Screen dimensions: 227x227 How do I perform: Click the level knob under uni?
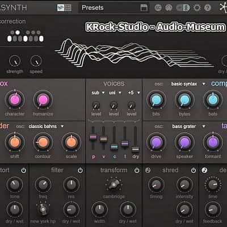(113, 106)
